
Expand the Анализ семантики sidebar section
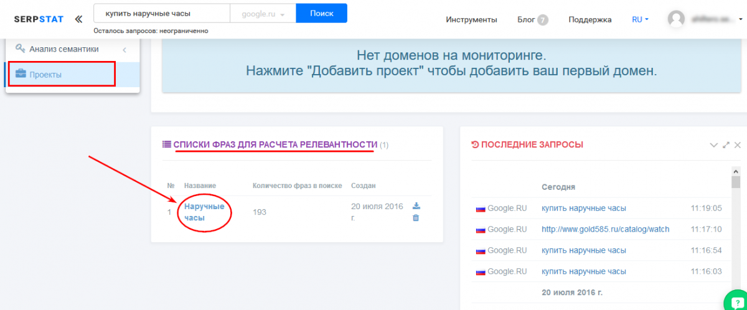124,50
